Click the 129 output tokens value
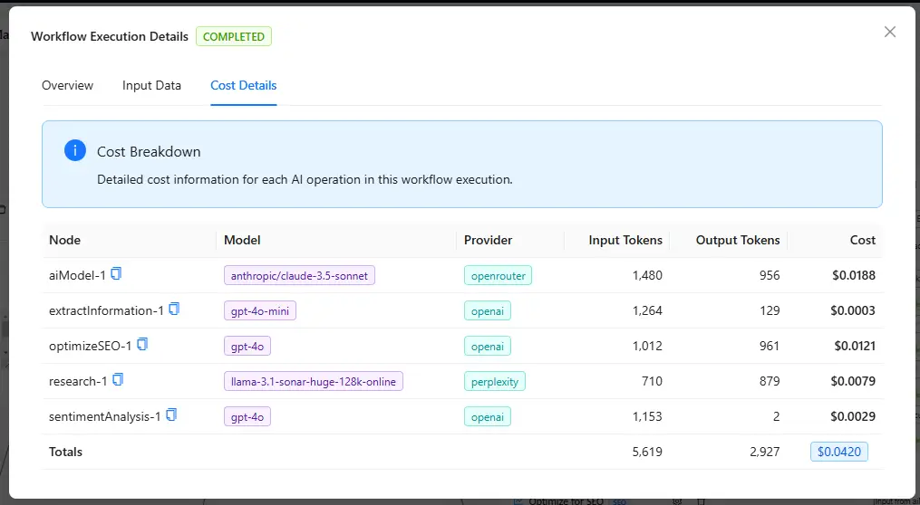 point(770,310)
